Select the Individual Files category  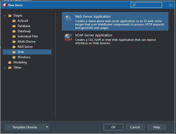28,36
